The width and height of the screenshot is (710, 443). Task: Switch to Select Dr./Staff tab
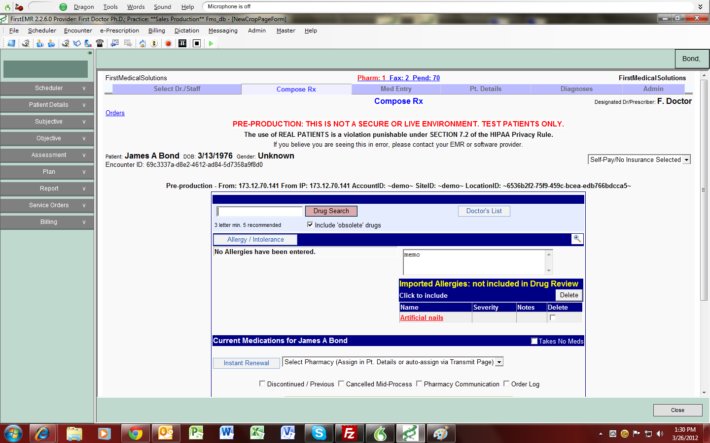177,89
